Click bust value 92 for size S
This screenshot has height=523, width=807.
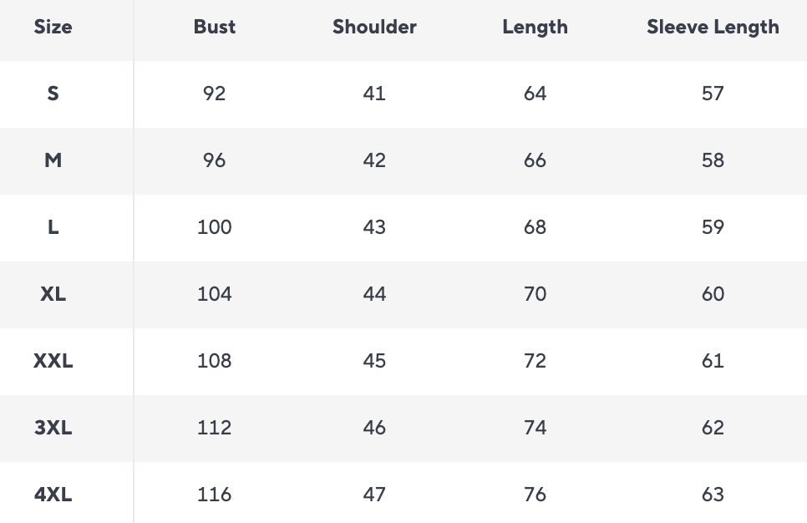[x=214, y=94]
